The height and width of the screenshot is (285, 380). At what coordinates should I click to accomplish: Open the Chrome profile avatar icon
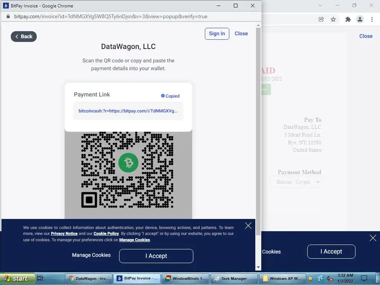coord(360,19)
